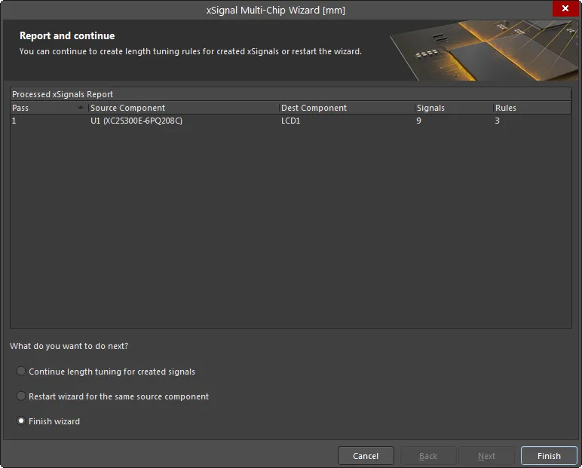Click the Cancel button
The image size is (582, 468).
pos(366,456)
